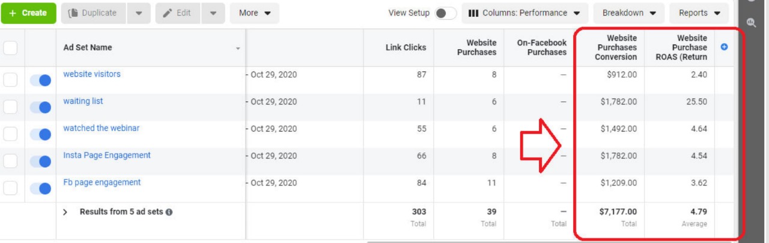Turn off the website visitors ad set

(x=40, y=80)
